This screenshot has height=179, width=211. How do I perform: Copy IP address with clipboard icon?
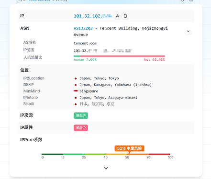click(x=125, y=16)
